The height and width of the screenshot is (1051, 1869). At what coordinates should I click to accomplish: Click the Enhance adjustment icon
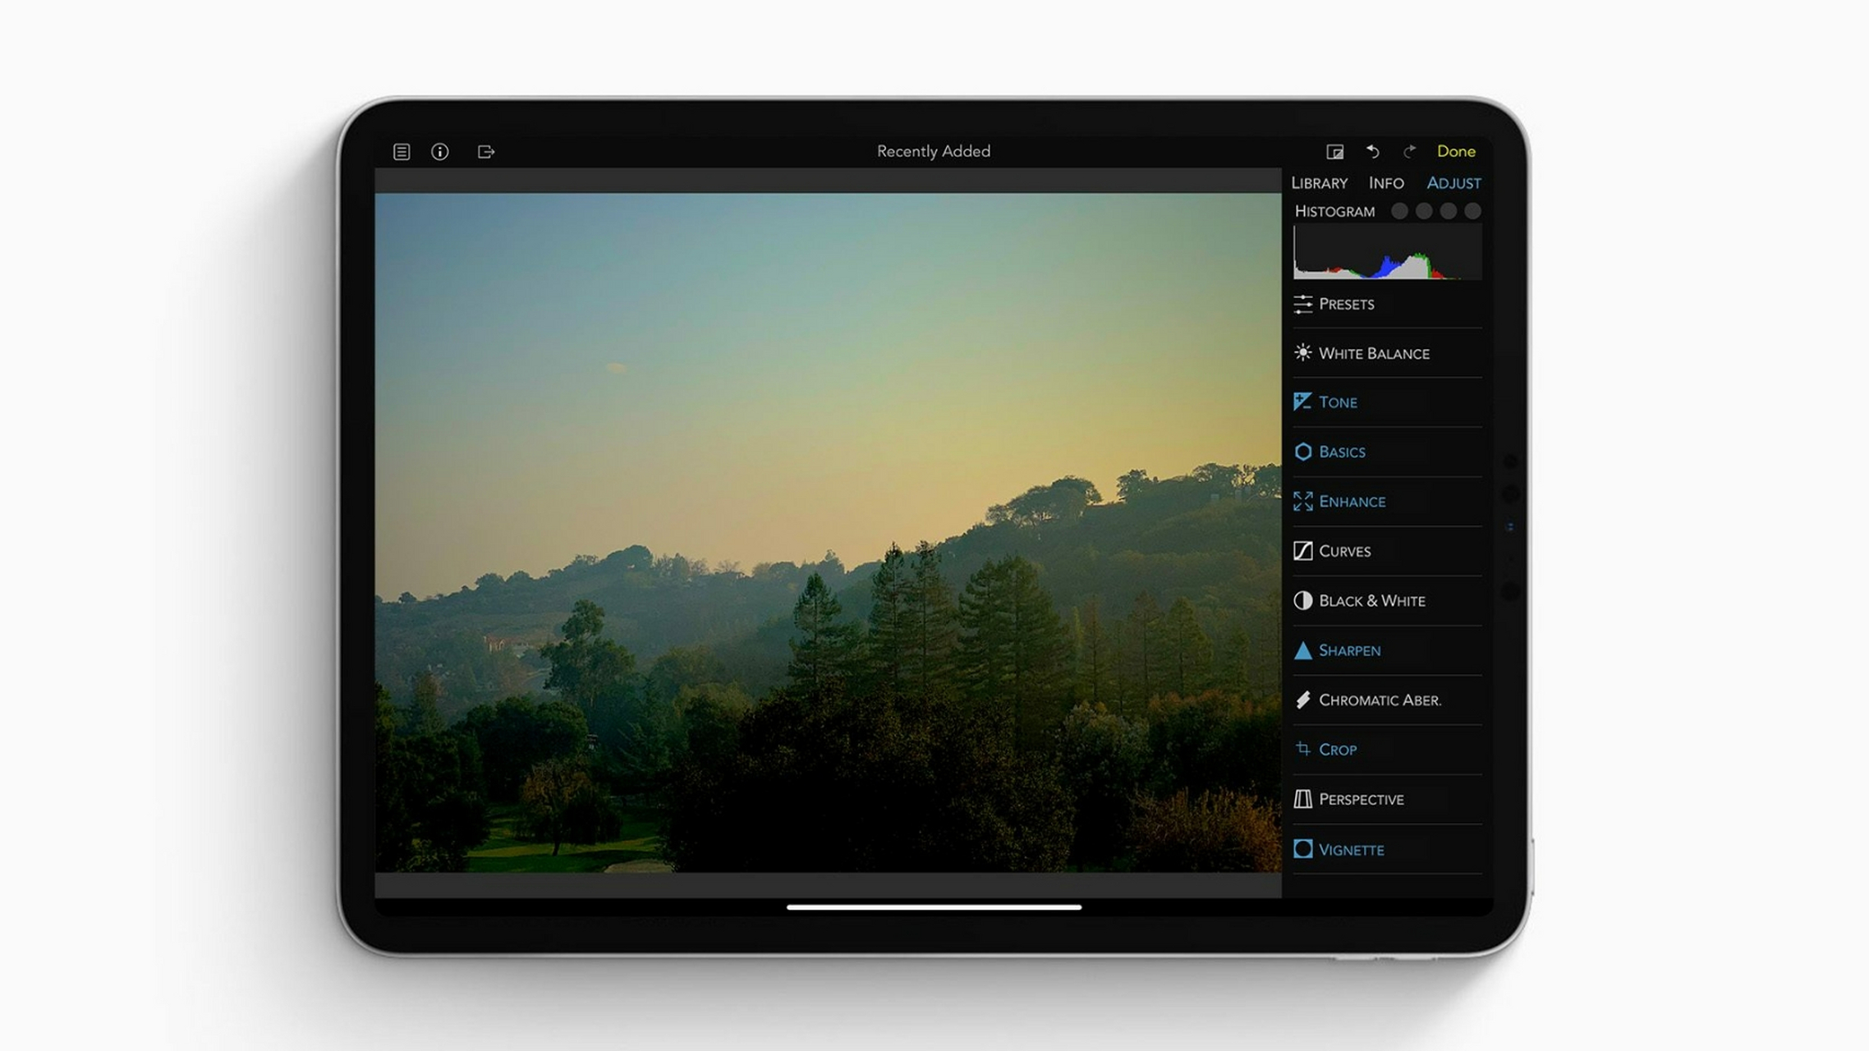coord(1303,501)
